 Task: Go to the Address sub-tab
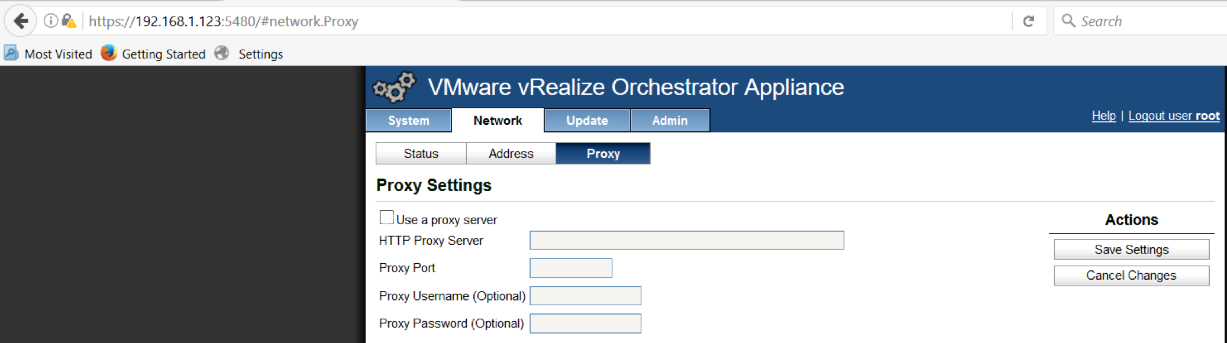[x=511, y=154]
